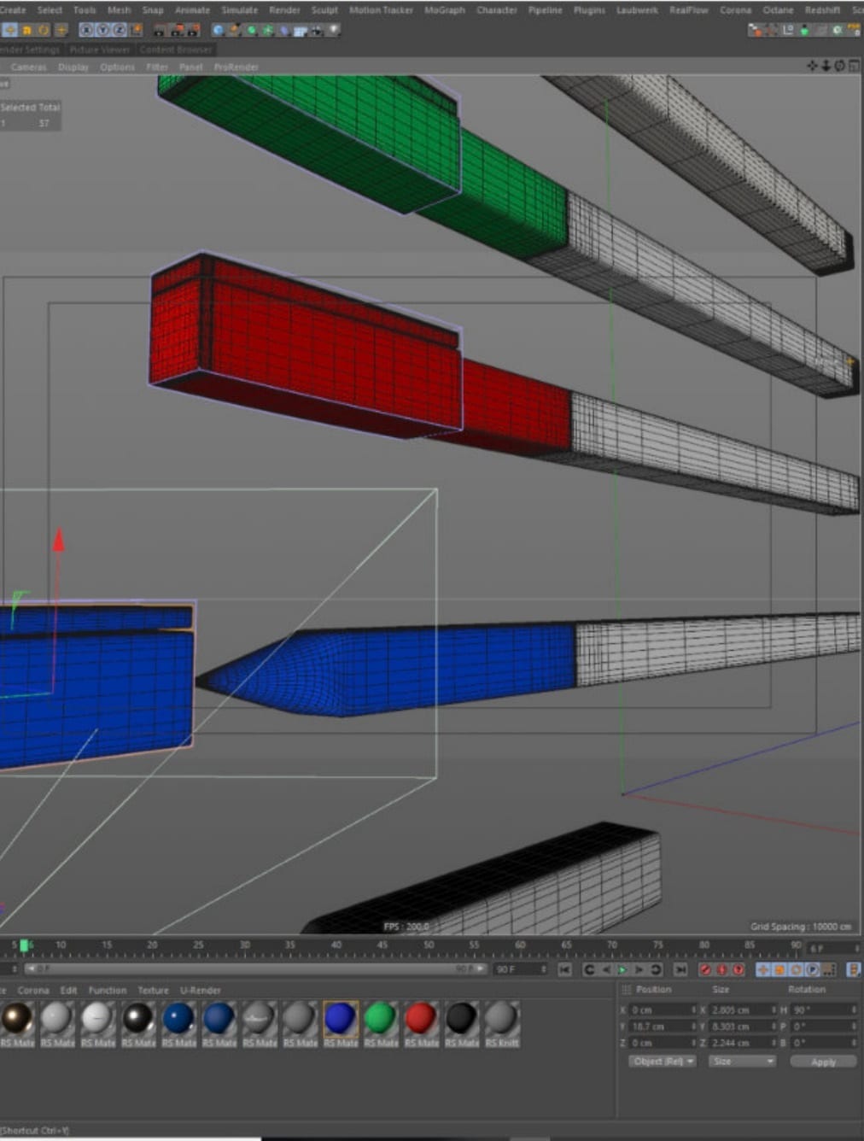Viewport: 864px width, 1141px height.
Task: Open the Redshift menu
Action: [822, 10]
